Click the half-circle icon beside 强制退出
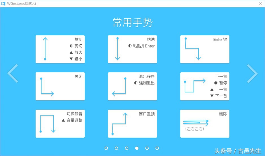 136,83
